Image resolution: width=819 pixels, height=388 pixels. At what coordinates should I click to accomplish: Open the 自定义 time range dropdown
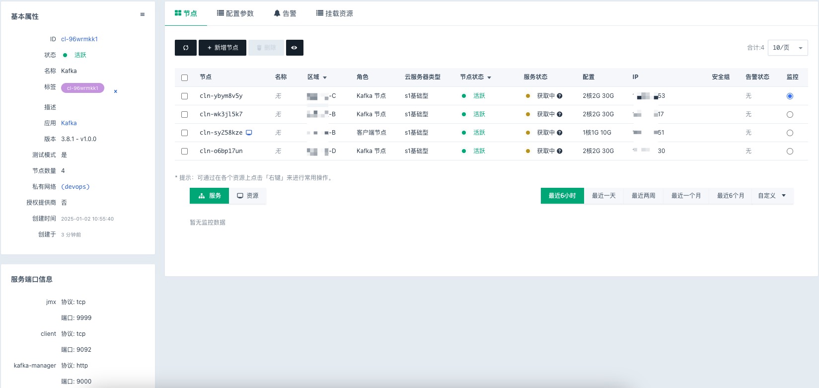coord(772,196)
